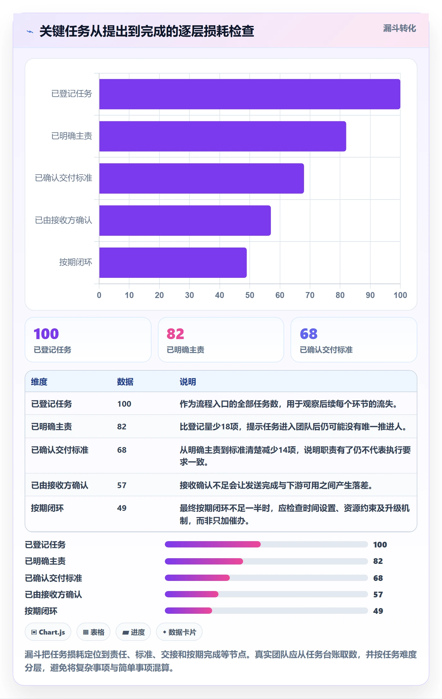442x699 pixels.
Task: Click the 数据卡片 tag chip
Action: 179,632
